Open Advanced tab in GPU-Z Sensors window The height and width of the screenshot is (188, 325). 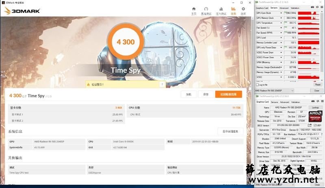pyautogui.click(x=284, y=8)
